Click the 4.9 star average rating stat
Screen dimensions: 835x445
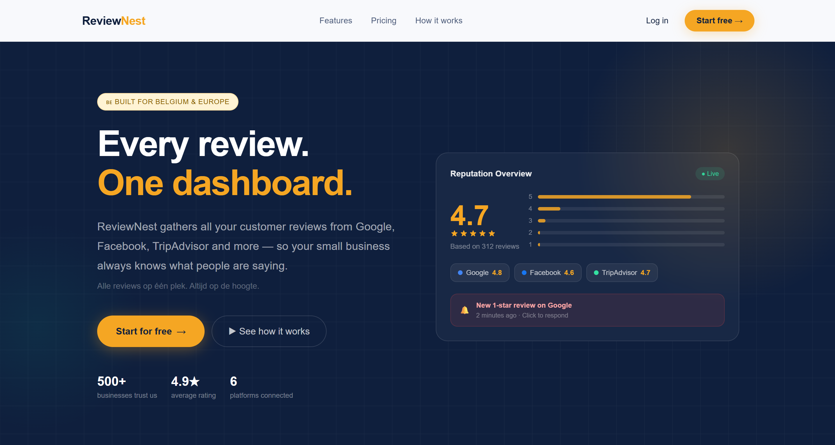(x=194, y=387)
